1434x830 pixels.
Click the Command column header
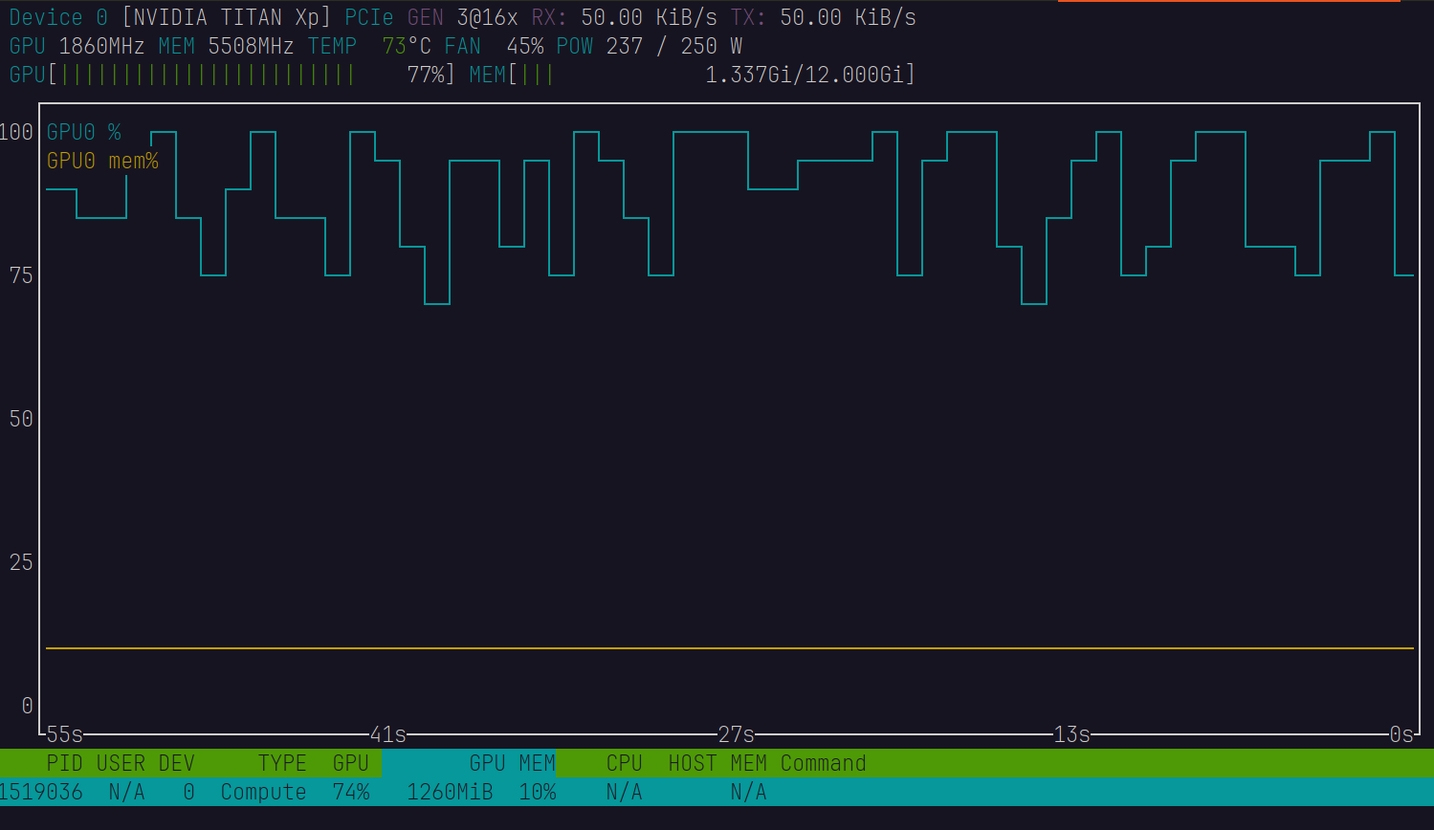(x=823, y=763)
